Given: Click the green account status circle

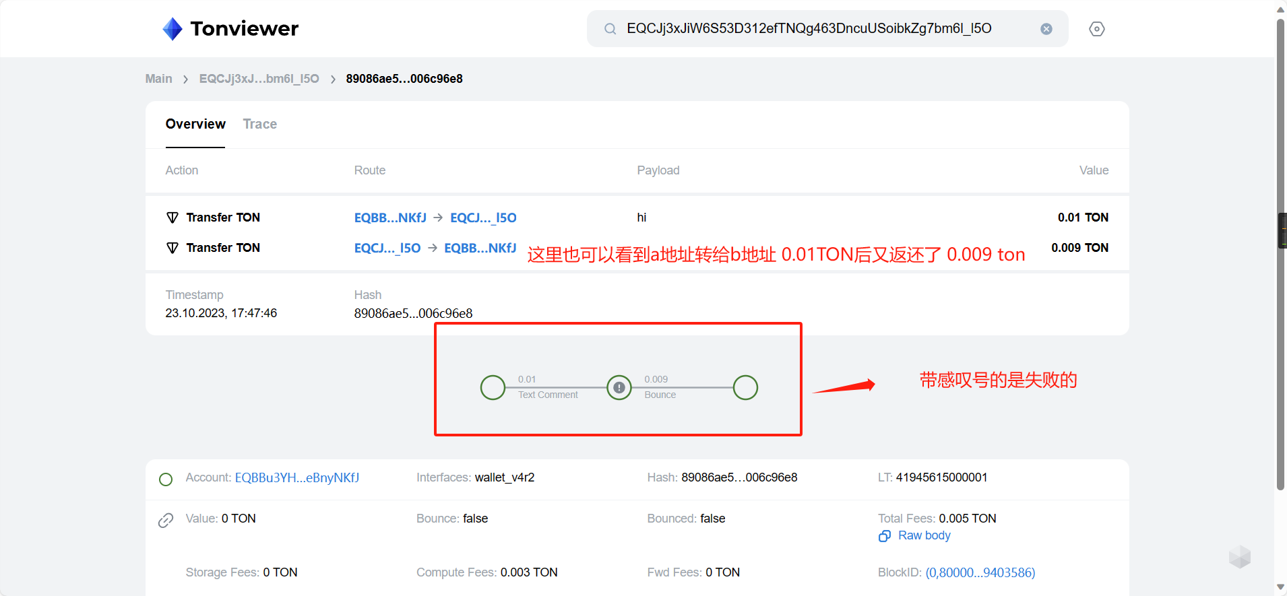Looking at the screenshot, I should click(166, 479).
